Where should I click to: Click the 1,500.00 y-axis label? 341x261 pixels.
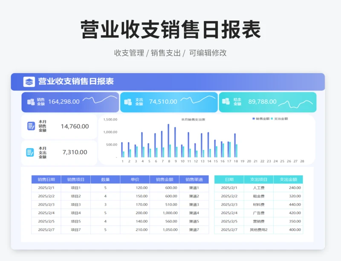pyautogui.click(x=110, y=120)
